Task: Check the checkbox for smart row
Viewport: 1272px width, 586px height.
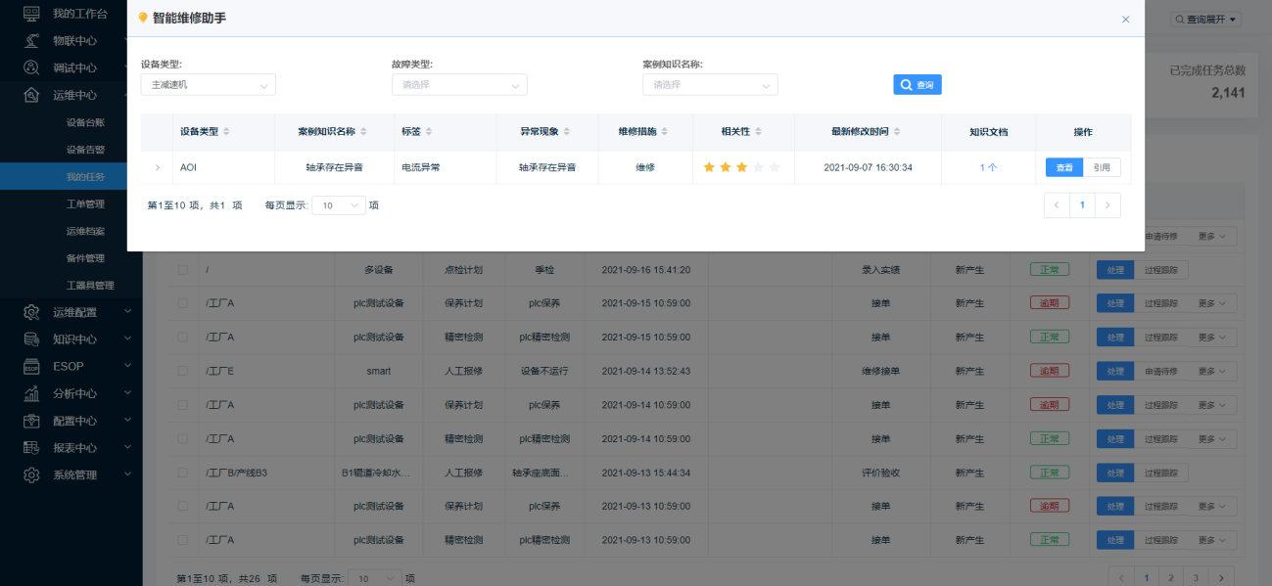Action: (x=182, y=372)
